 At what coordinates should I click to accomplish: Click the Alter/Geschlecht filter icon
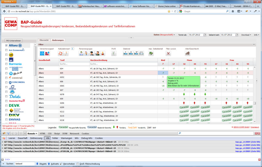[188, 53]
